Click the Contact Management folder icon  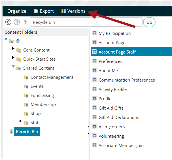[x=26, y=78]
